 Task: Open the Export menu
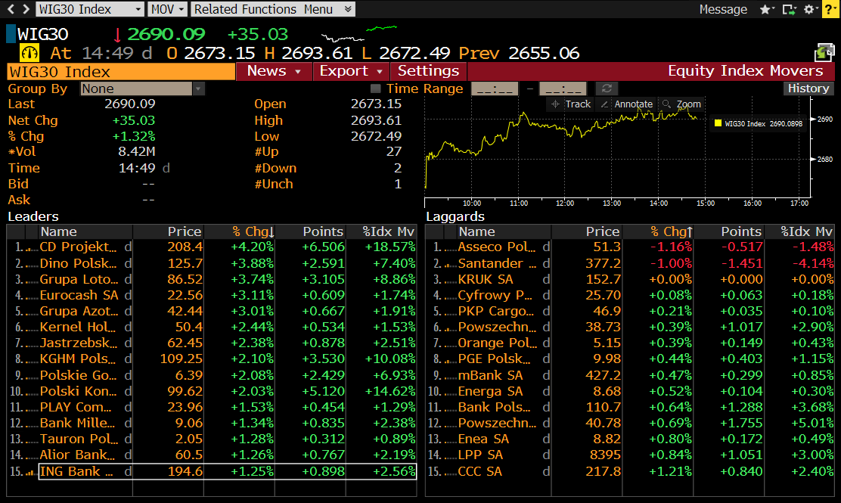tap(351, 71)
